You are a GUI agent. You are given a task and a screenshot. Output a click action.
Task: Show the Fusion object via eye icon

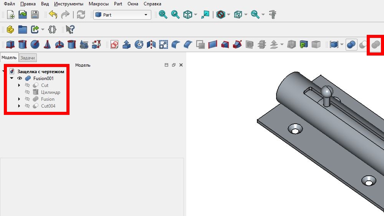pos(27,99)
